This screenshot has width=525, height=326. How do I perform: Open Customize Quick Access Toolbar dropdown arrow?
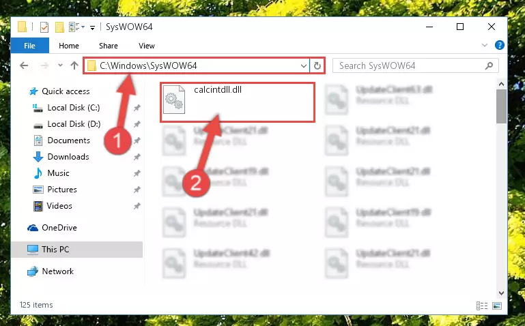pyautogui.click(x=92, y=27)
